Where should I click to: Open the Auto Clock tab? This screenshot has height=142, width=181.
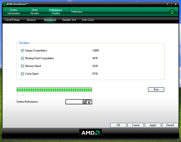[x=88, y=20]
